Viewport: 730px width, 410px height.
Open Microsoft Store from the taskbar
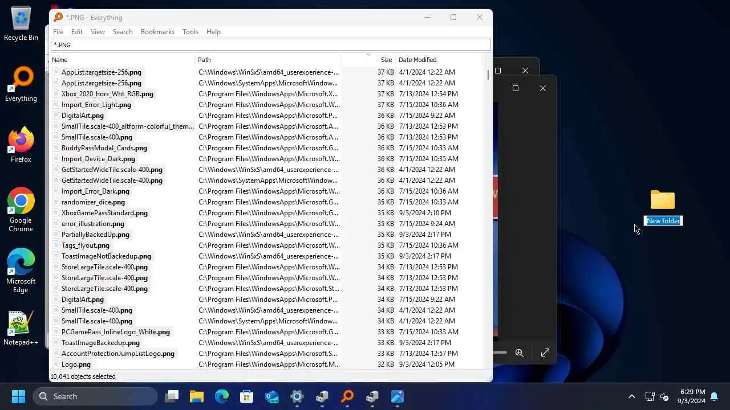click(x=247, y=396)
